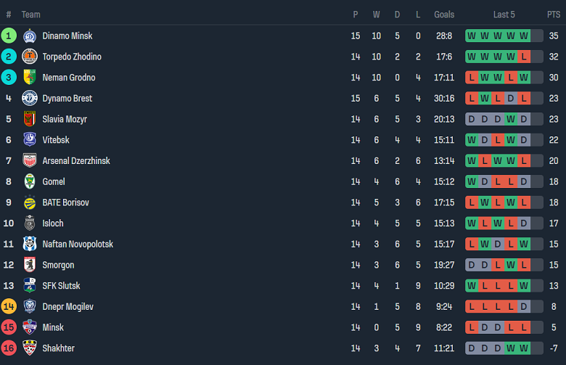Click the Naftan Novopolotsk club crest
The height and width of the screenshot is (365, 566).
30,245
